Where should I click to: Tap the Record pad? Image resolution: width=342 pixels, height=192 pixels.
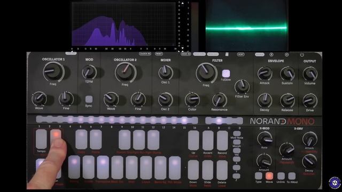point(222,140)
